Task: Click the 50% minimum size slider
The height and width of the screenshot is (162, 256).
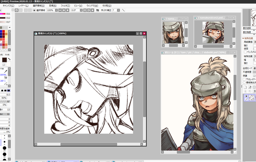Action: (x=4, y=98)
